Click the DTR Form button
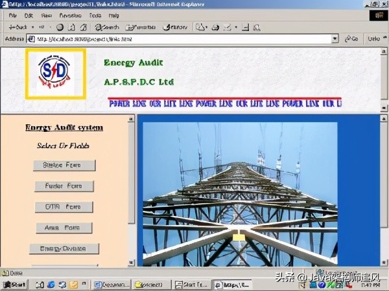This screenshot has height=291, width=389. click(x=64, y=207)
